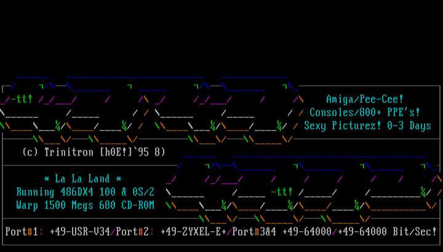Select the "Consoles/800+ PPE's!" line
The width and height of the screenshot is (443, 252).
pos(365,112)
